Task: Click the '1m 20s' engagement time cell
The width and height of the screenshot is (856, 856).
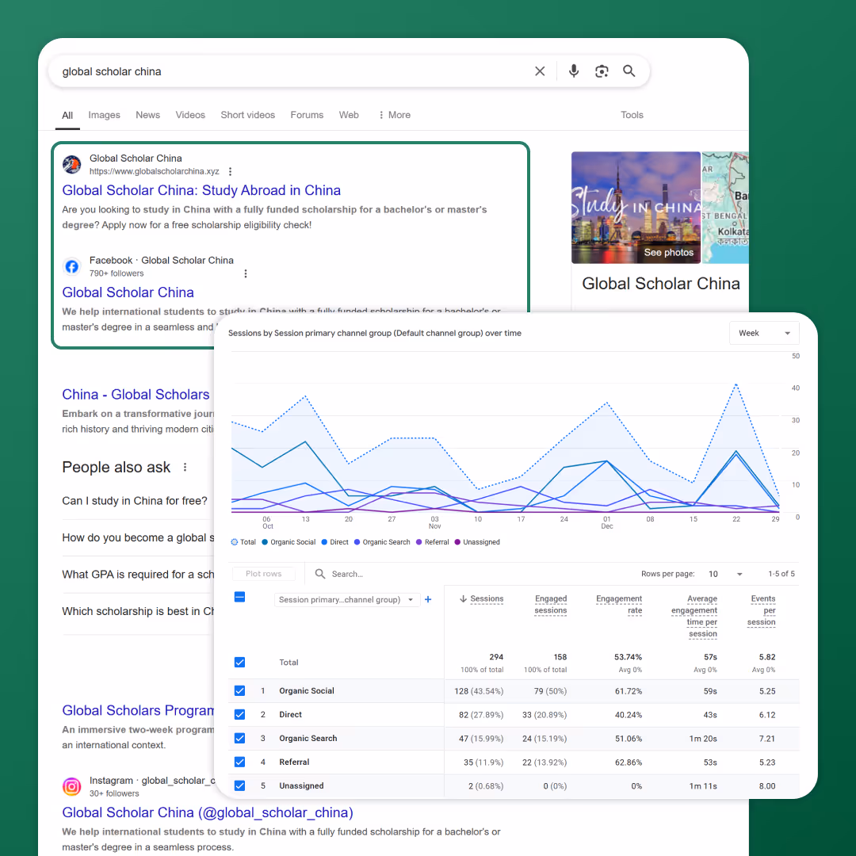Action: point(703,739)
